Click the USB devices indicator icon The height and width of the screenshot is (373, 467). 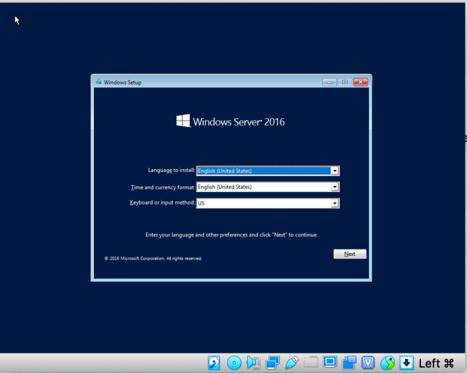click(292, 363)
